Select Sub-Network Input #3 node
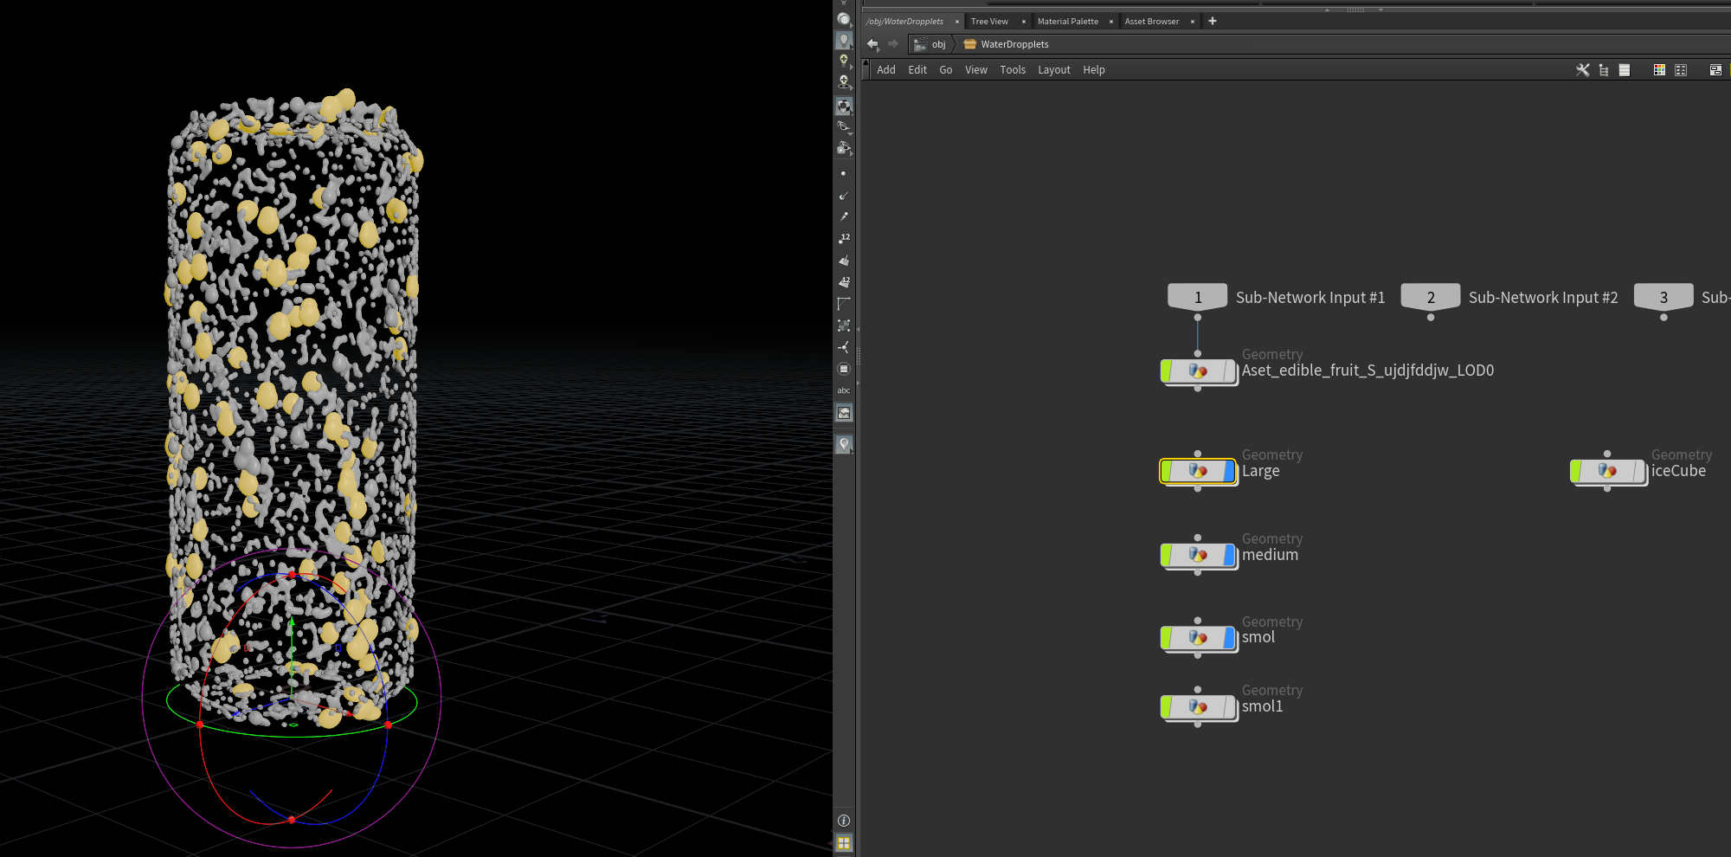 [x=1663, y=297]
